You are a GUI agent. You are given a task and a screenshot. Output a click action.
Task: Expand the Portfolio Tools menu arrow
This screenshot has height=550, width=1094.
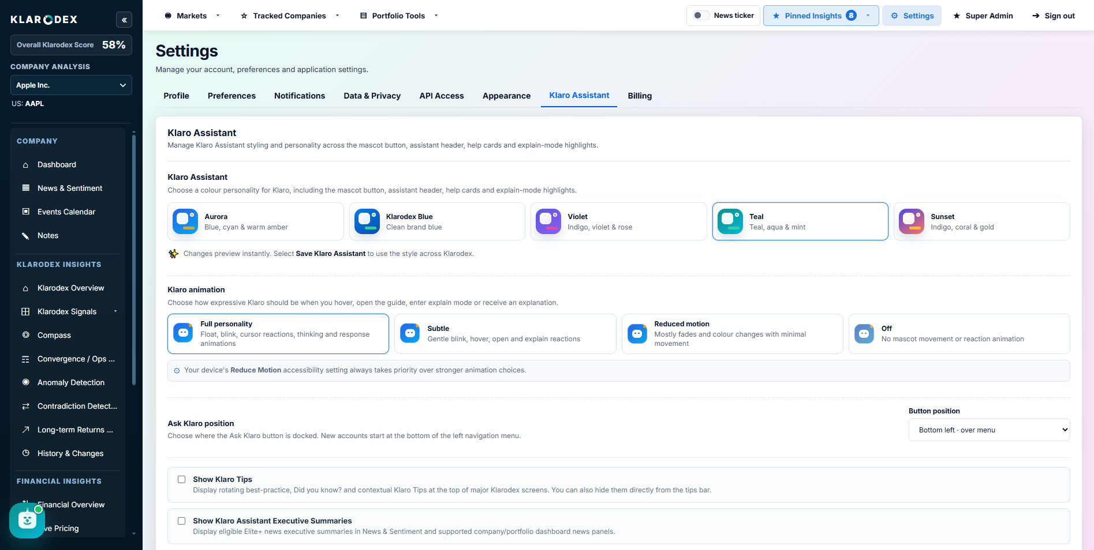click(x=436, y=16)
